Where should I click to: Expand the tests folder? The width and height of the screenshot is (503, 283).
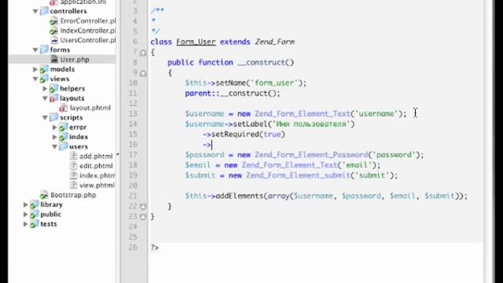click(x=26, y=224)
